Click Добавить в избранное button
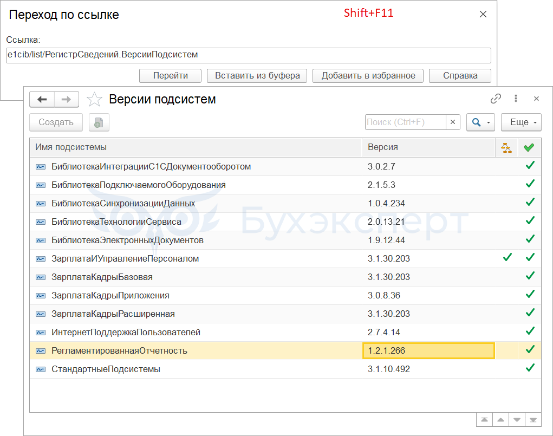 [x=368, y=76]
